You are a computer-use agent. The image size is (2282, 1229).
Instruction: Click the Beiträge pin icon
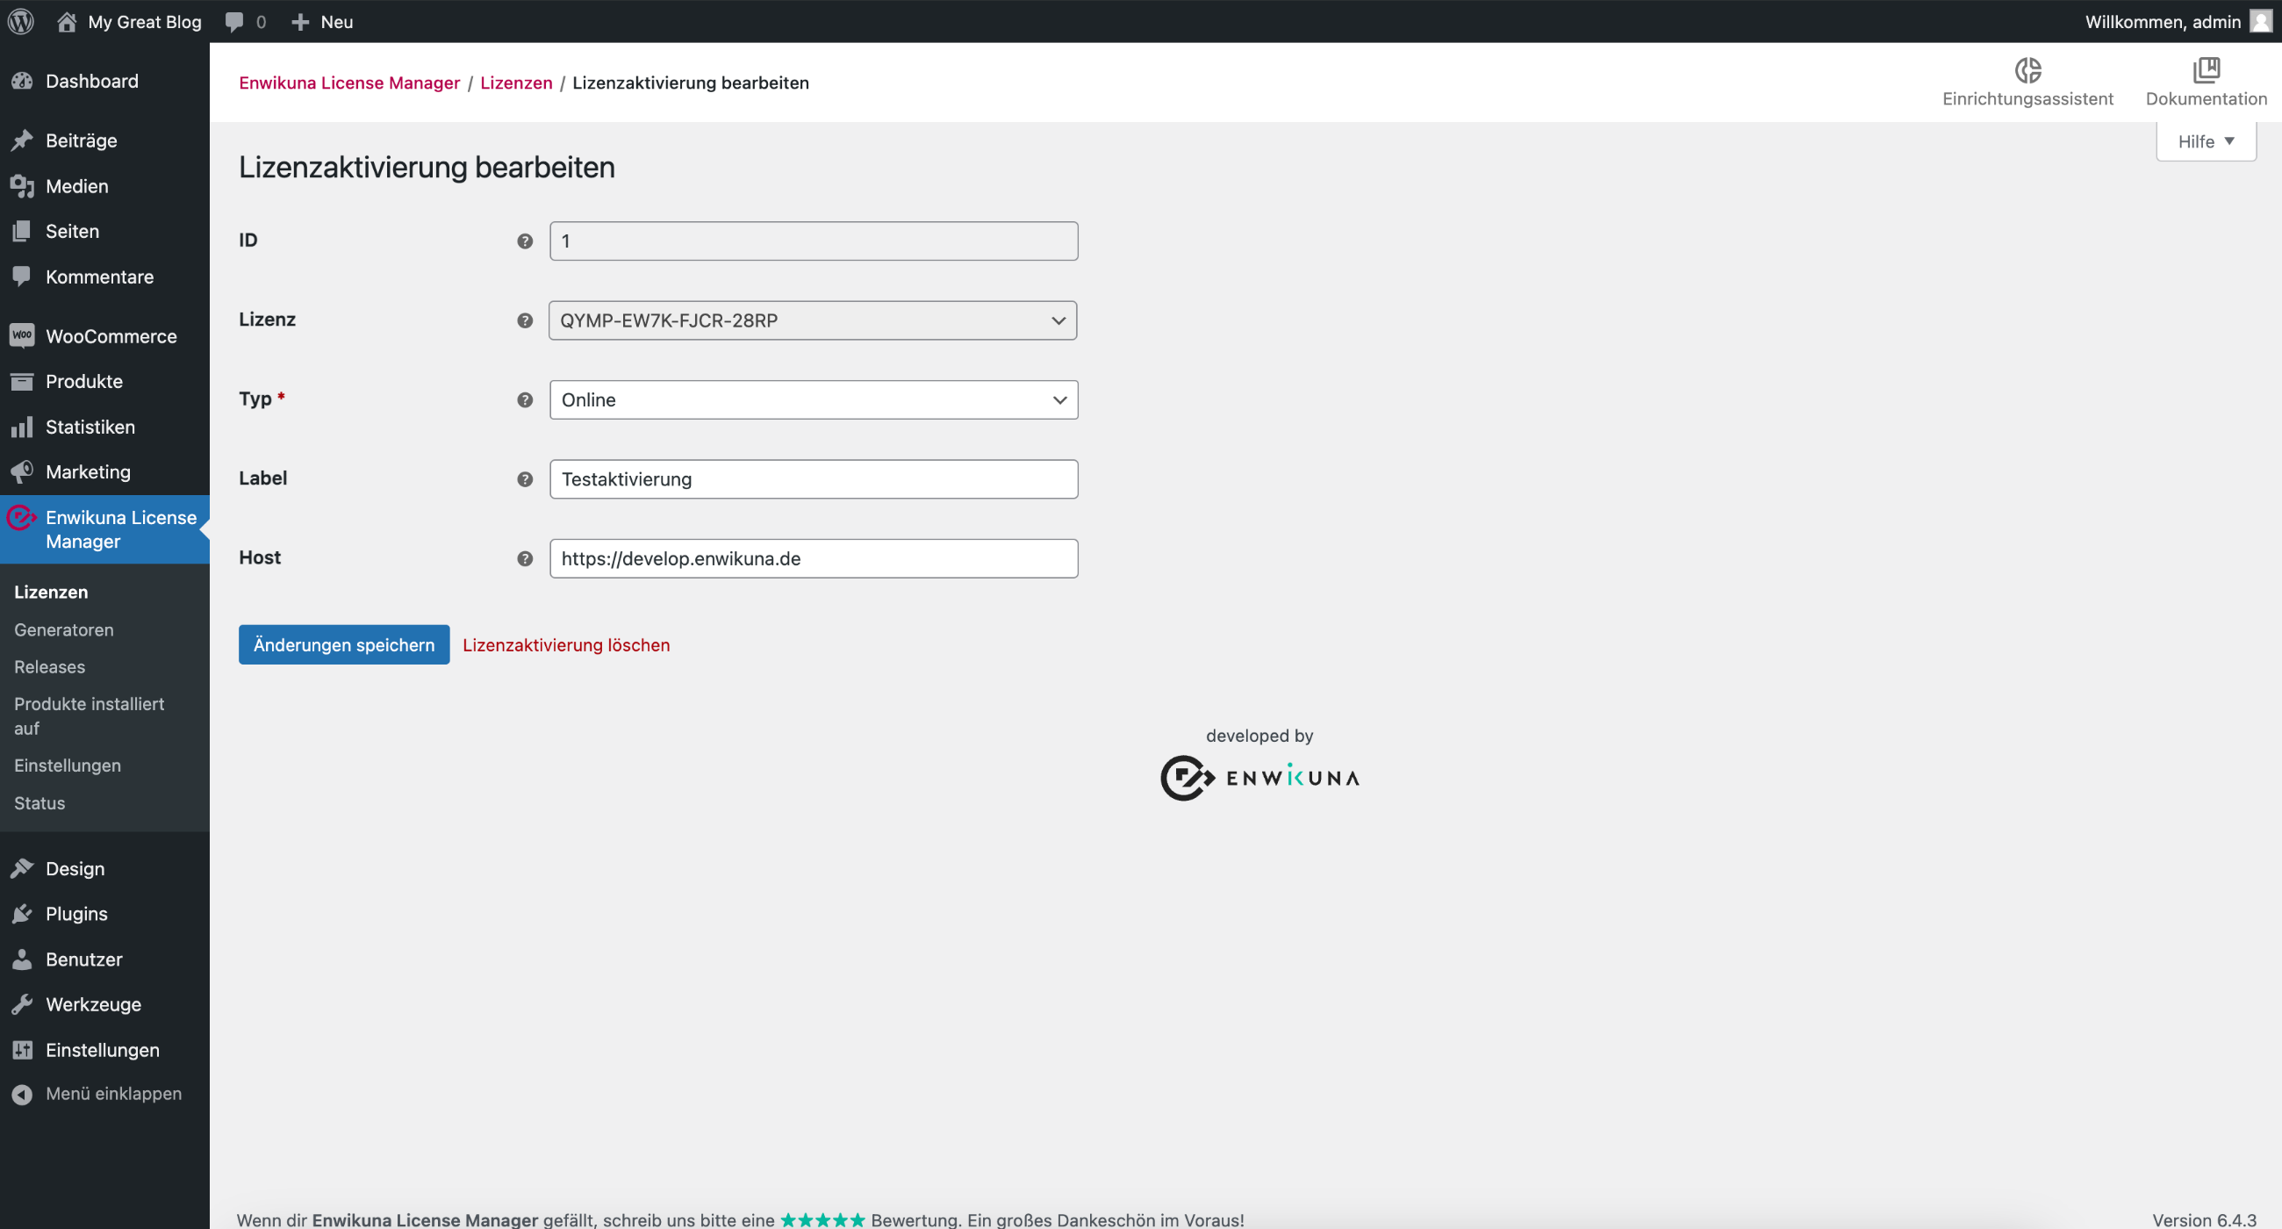22,140
